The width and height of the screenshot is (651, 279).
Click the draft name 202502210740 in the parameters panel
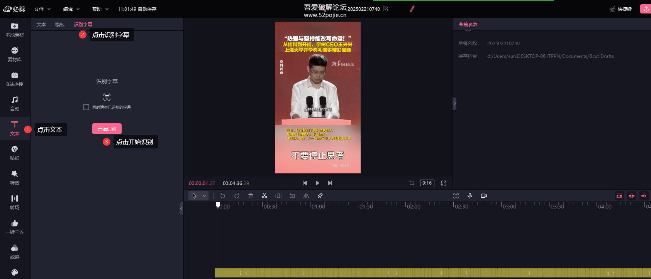[x=504, y=44]
